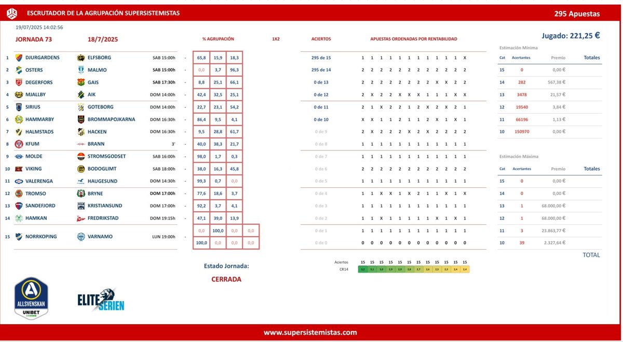Click the Stromsgodset team crest
The image size is (623, 342).
pos(81,156)
